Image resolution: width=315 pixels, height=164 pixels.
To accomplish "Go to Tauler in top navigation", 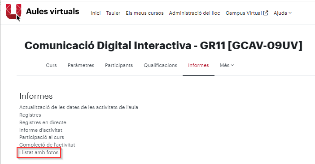I will (x=113, y=13).
